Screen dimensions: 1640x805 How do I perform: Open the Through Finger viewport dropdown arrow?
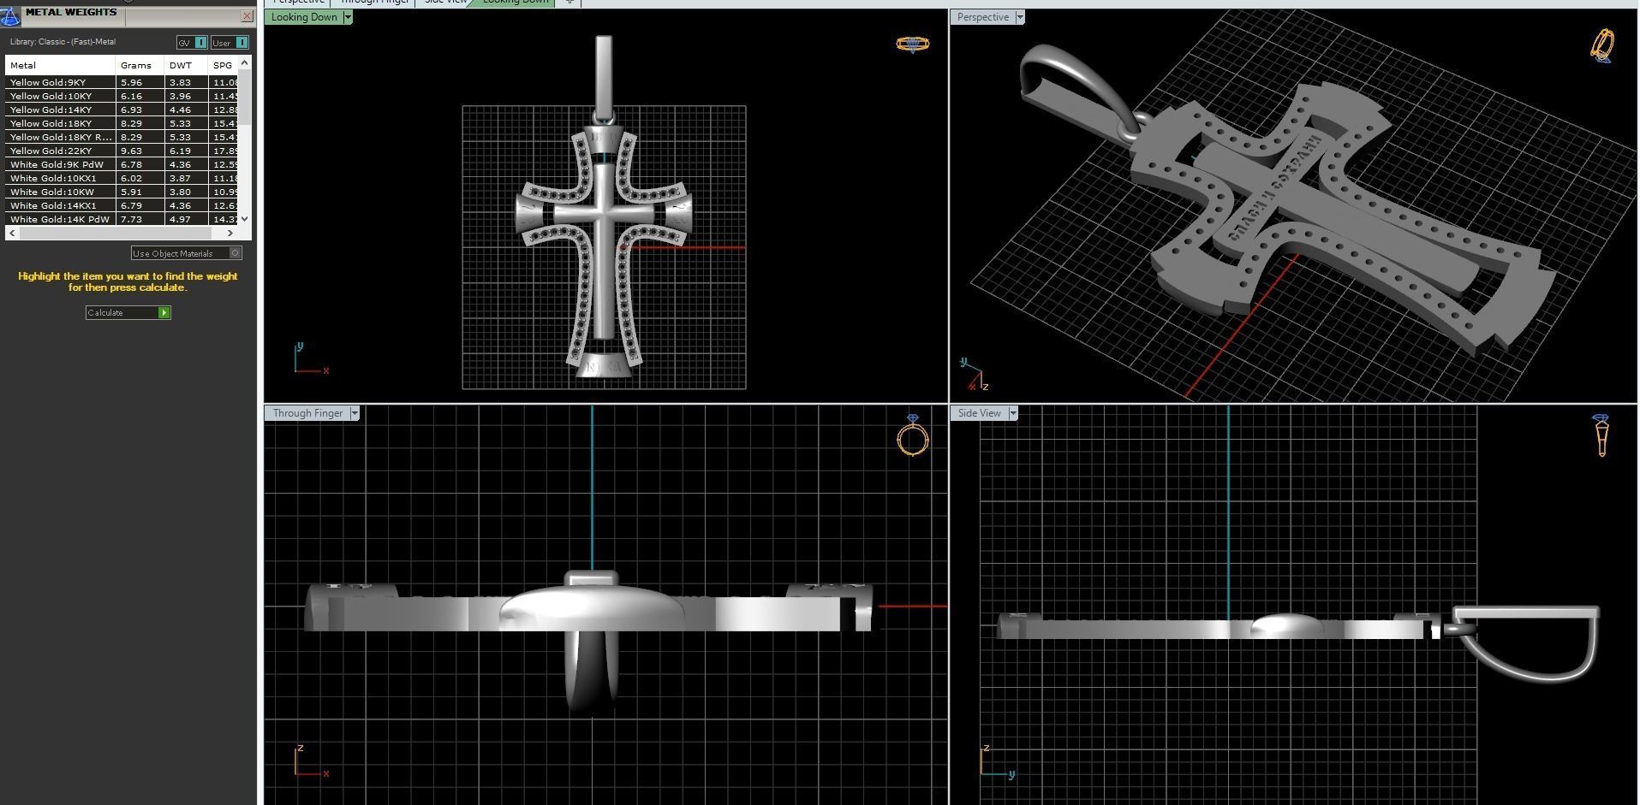pyautogui.click(x=355, y=413)
